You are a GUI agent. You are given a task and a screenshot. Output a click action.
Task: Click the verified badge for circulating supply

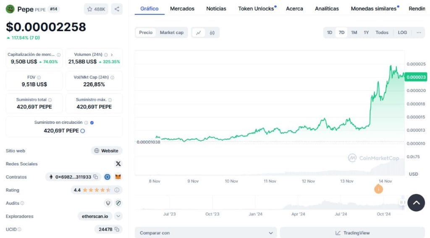pos(92,123)
